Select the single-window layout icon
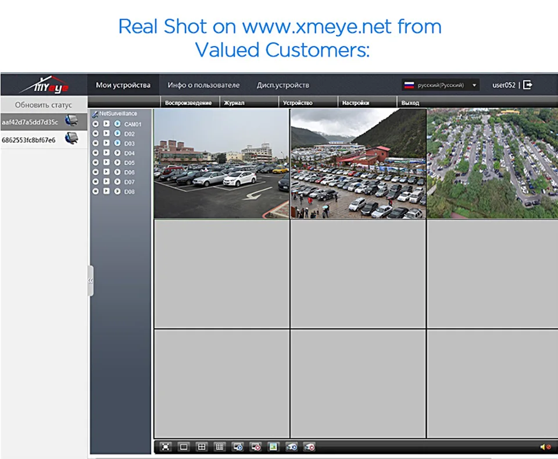Viewport: 558px width, 459px height. pyautogui.click(x=184, y=447)
